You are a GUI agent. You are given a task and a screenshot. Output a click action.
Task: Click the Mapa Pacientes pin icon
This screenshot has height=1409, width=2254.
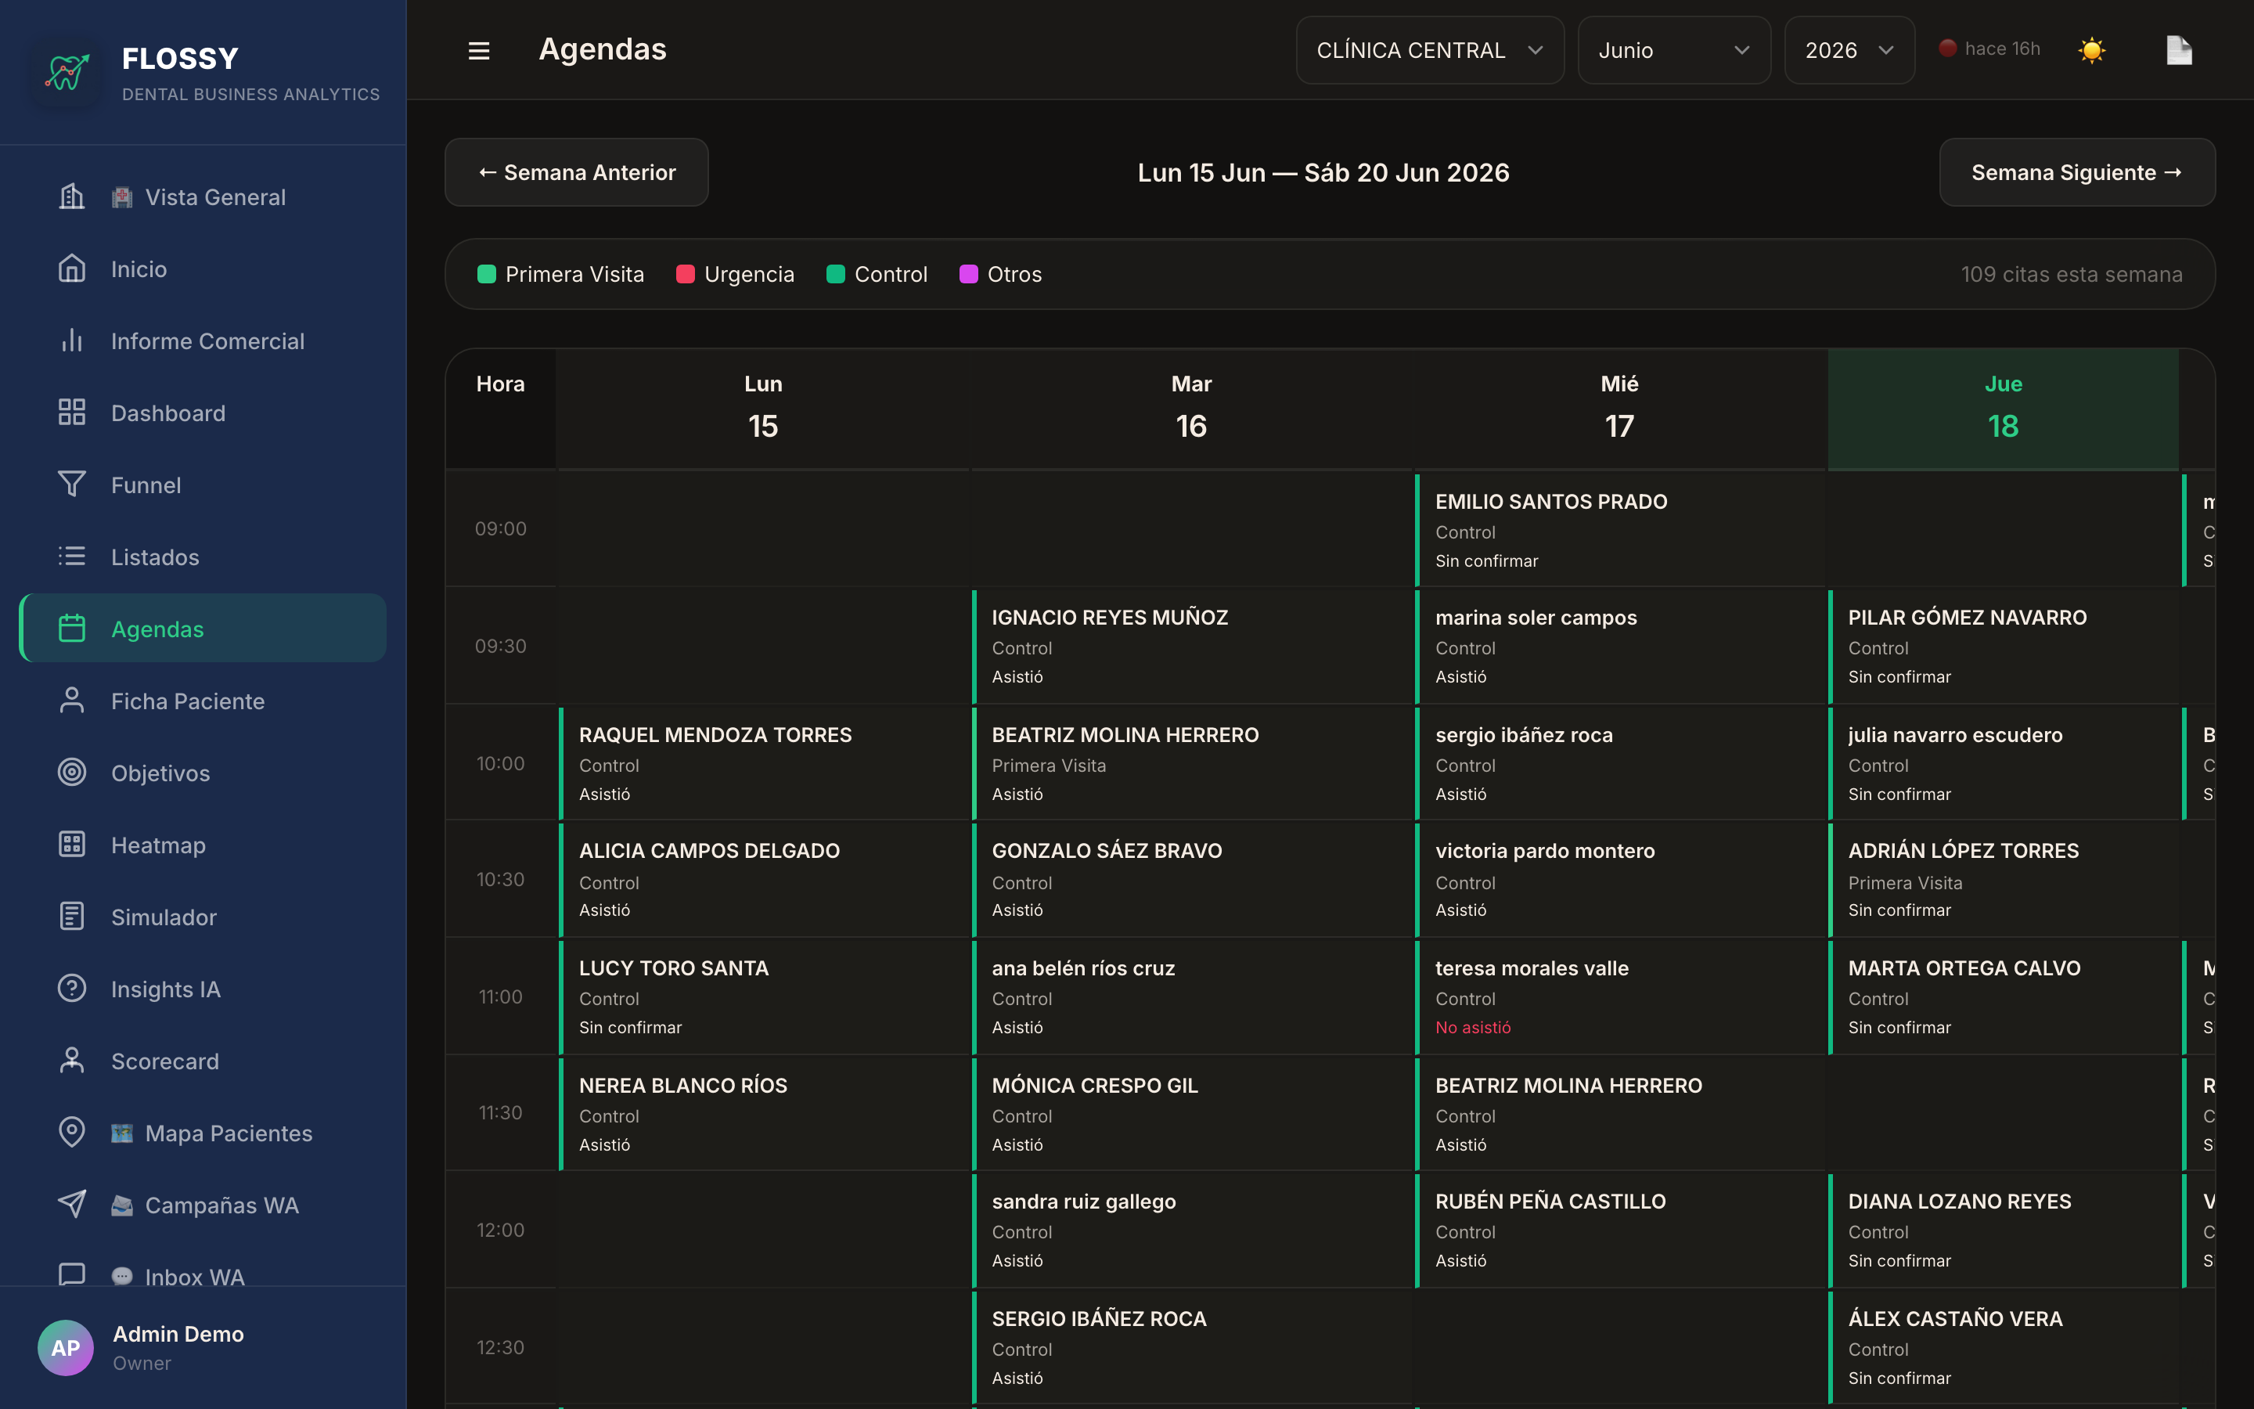coord(72,1132)
